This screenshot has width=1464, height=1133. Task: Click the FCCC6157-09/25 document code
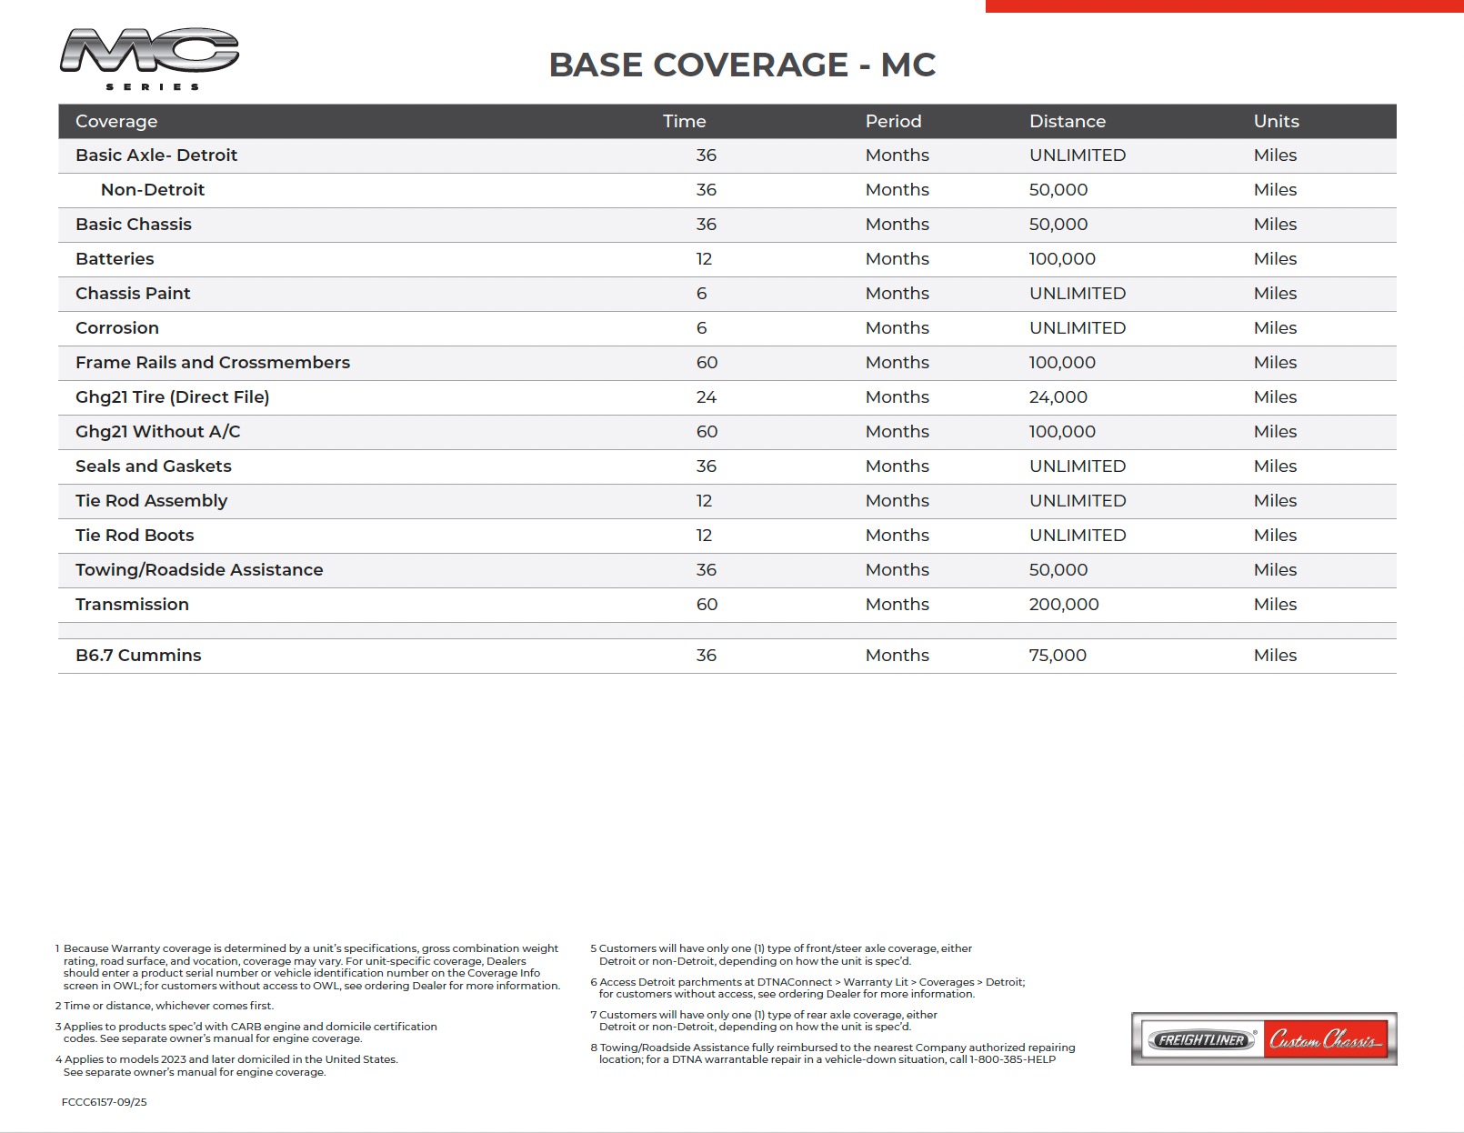[105, 1102]
